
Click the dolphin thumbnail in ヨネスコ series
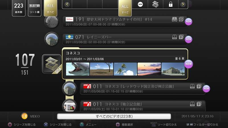click(78, 69)
